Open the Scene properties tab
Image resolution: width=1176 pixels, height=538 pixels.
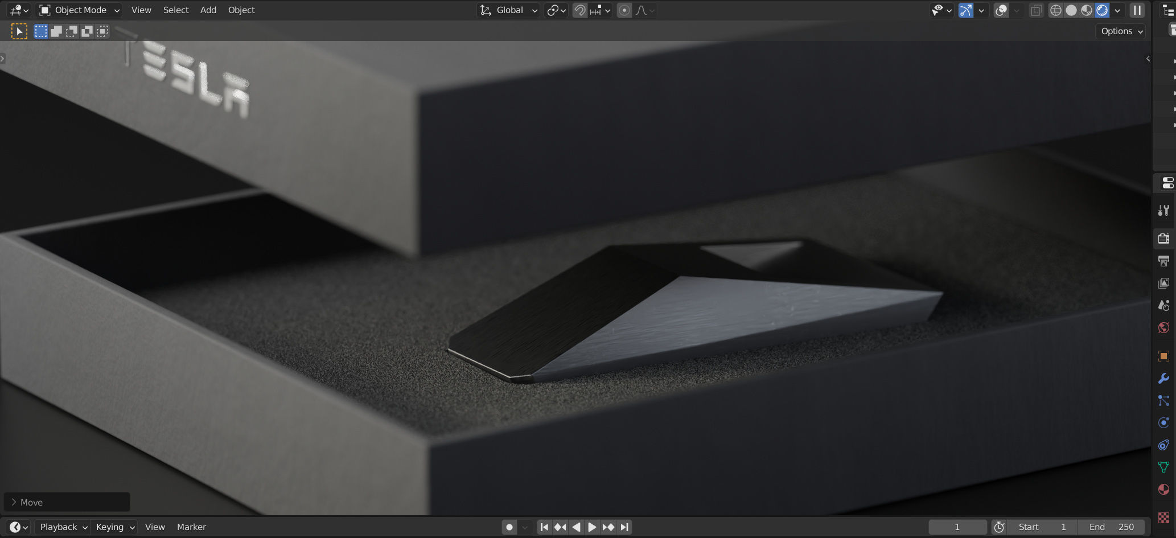tap(1164, 305)
